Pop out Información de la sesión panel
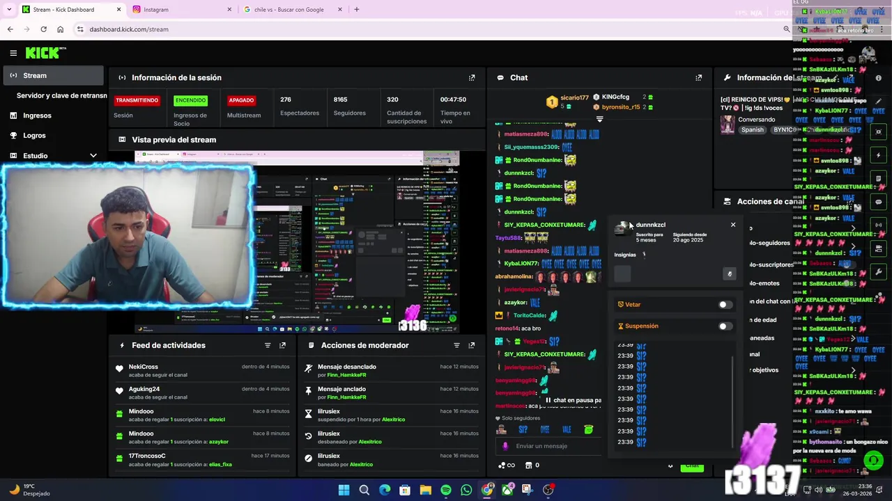Screen dimensions: 892x501 472,78
